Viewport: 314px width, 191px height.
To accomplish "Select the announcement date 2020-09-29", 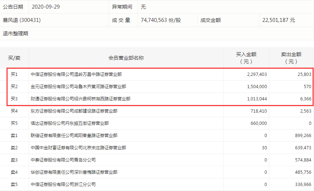I will [x=46, y=7].
